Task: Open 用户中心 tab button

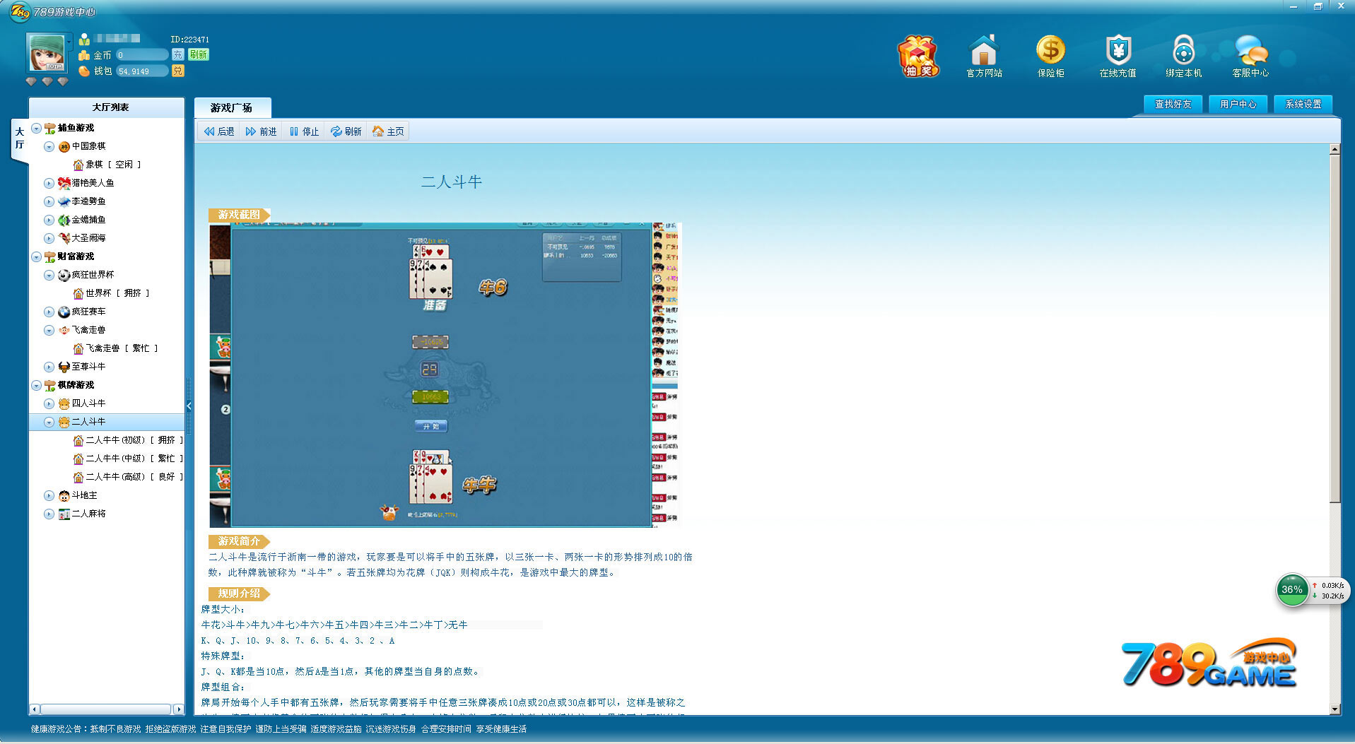Action: pos(1238,104)
